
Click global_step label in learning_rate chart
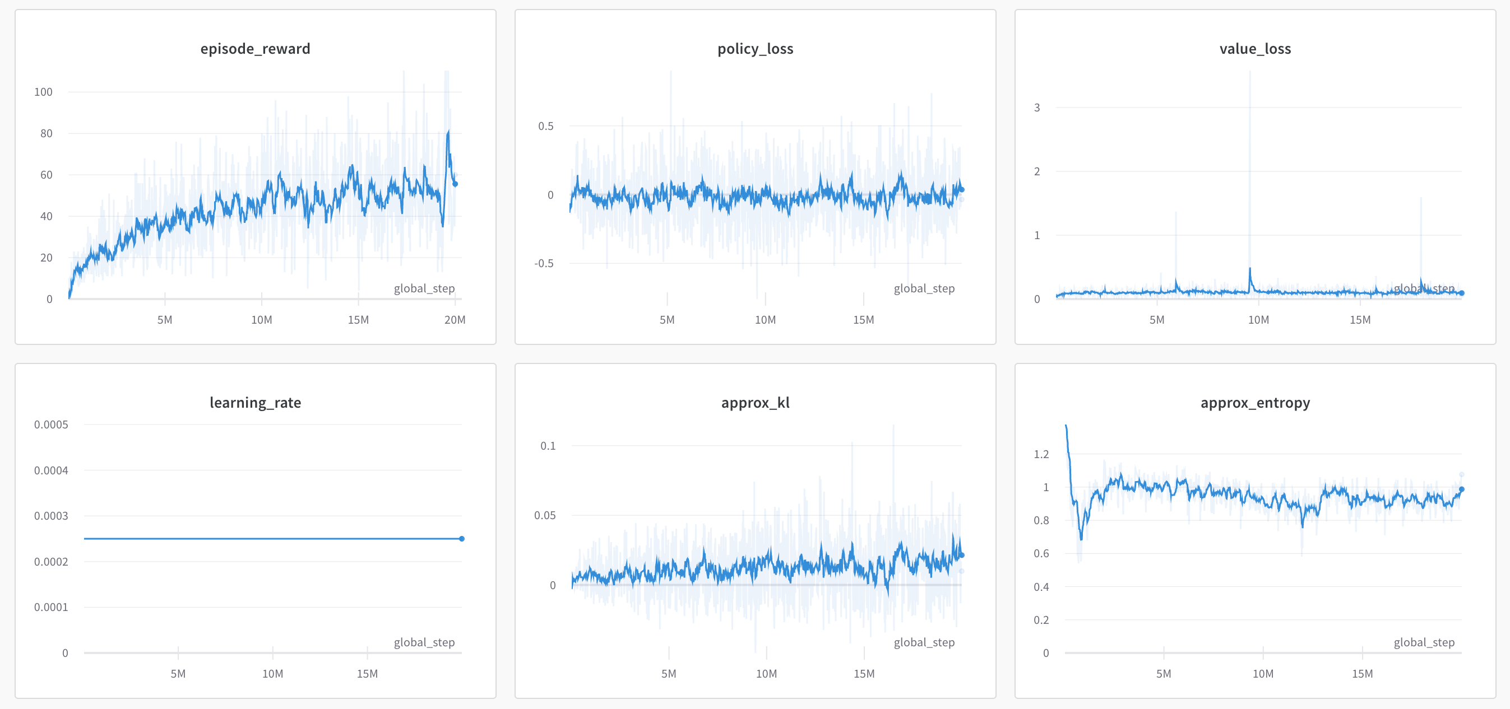tap(424, 642)
